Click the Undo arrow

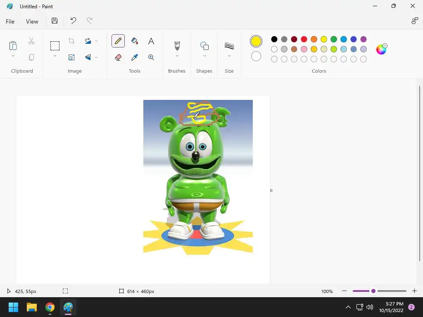[73, 21]
